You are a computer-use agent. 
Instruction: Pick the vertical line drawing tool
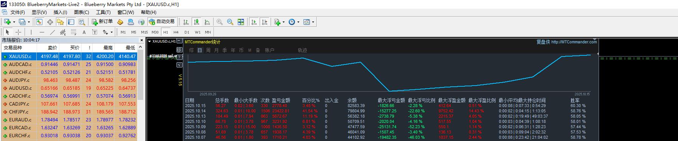coord(31,32)
